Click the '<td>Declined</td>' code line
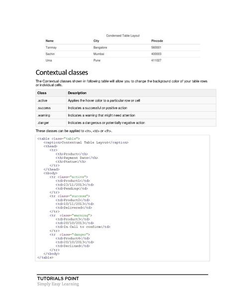 pyautogui.click(x=73, y=246)
